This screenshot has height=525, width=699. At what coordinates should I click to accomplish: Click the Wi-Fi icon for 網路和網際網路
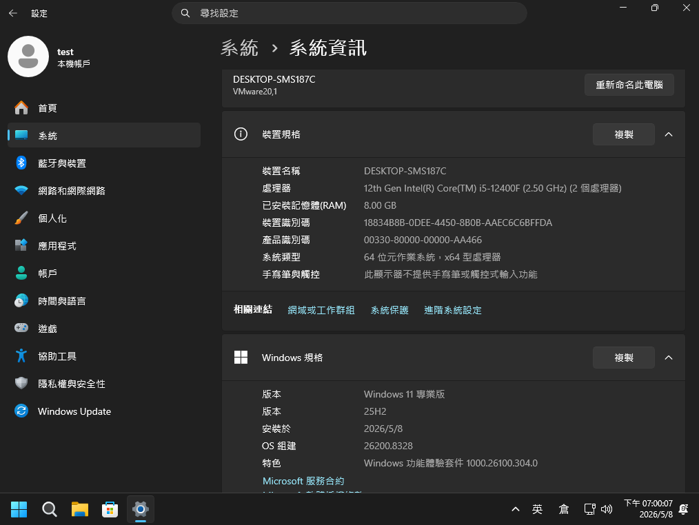coord(21,191)
